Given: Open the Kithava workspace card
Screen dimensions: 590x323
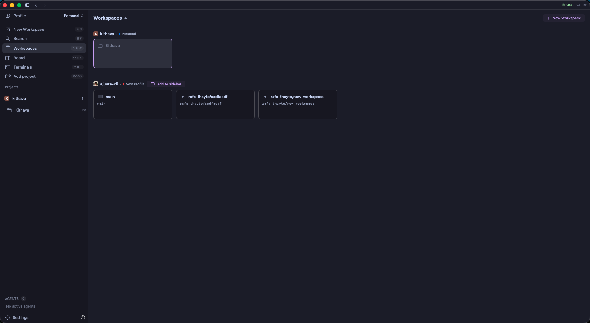Looking at the screenshot, I should click(133, 53).
